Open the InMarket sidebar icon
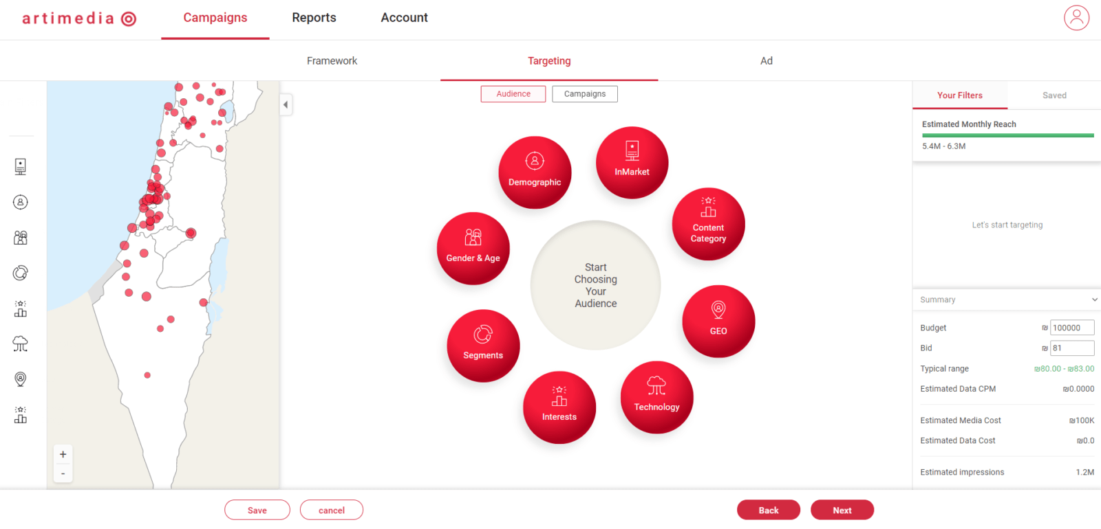 21,166
